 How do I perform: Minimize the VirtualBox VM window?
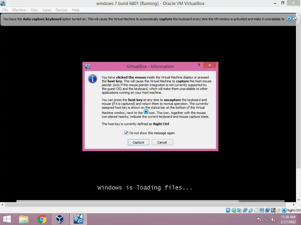pos(275,3)
